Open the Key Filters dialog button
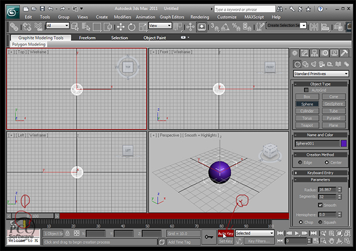Screen dimensions: 356x251 point(259,241)
